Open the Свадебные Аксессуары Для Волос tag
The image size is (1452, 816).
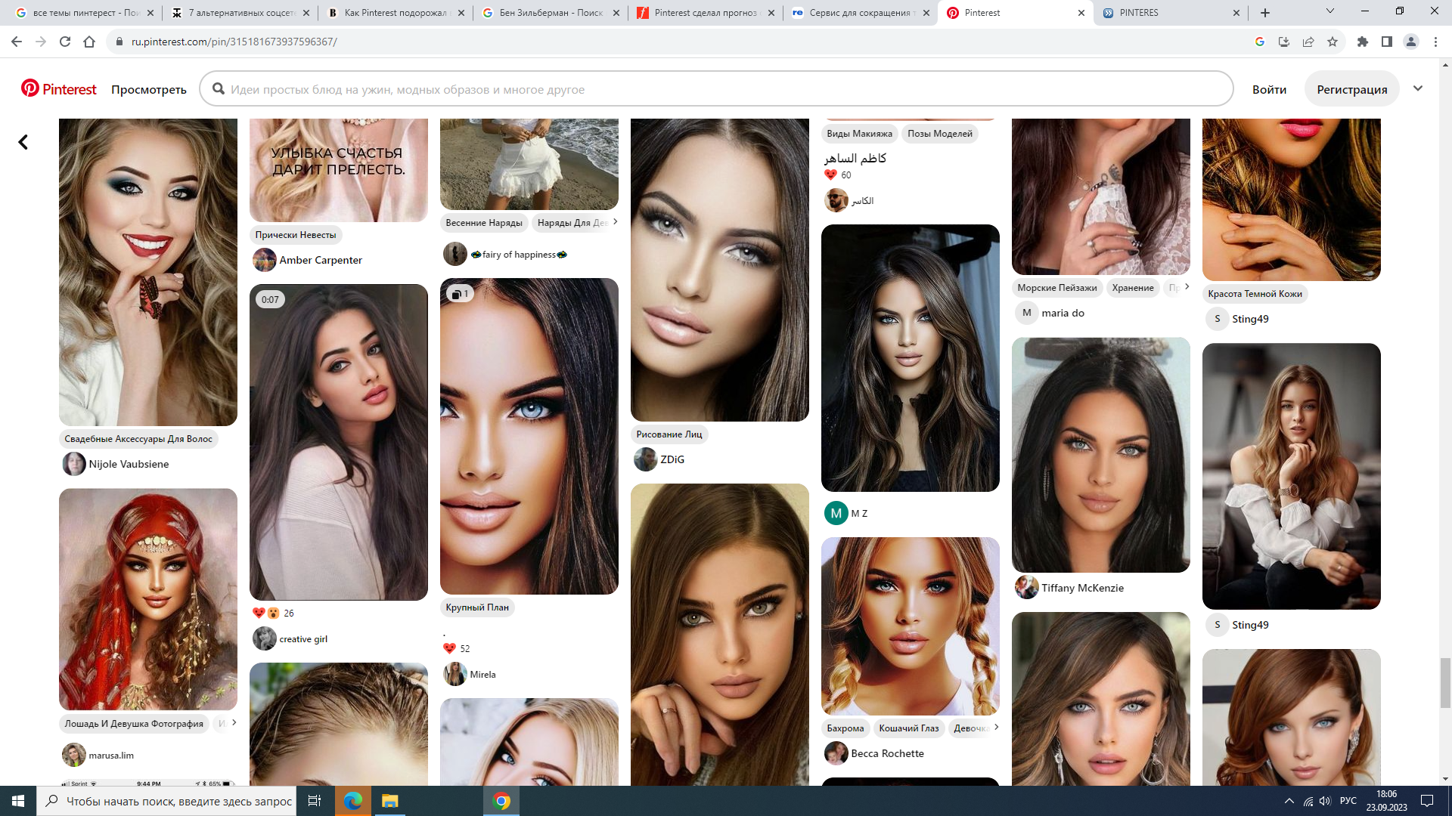coord(138,439)
